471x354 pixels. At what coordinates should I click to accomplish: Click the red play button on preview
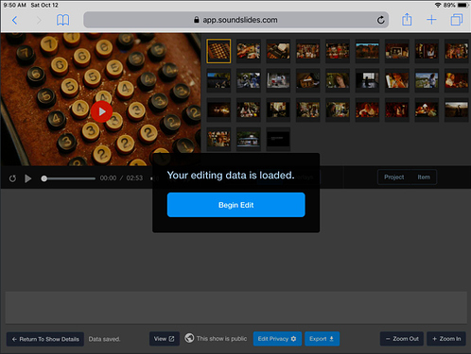[101, 111]
